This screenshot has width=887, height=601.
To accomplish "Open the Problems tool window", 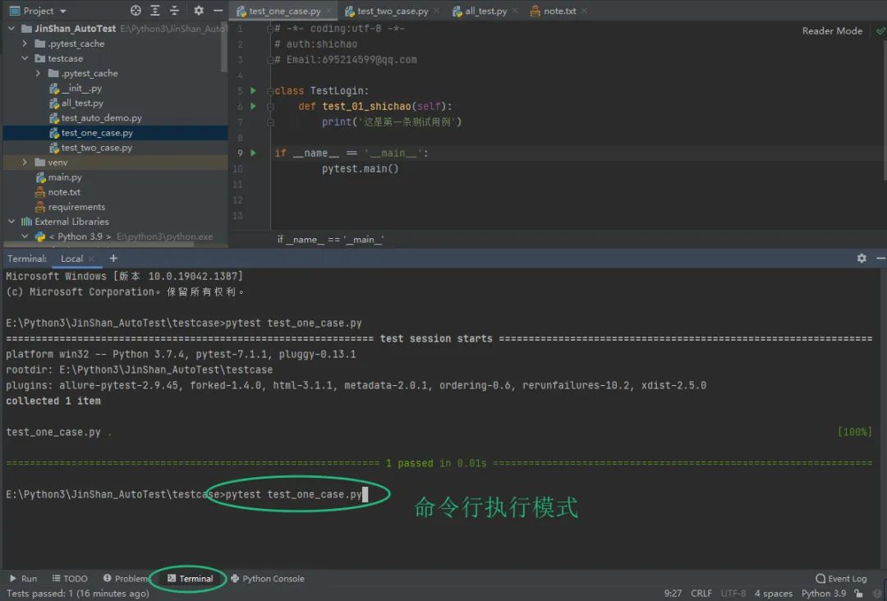I will 125,578.
